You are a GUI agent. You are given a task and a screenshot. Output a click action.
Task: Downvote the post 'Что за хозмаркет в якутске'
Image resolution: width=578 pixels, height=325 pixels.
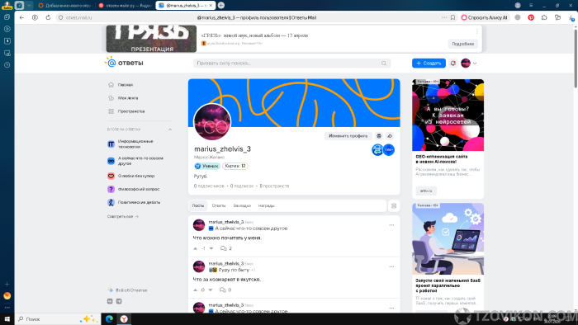pyautogui.click(x=211, y=290)
